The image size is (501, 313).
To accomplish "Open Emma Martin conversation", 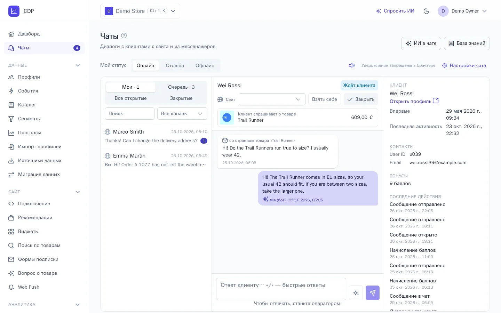I will pos(156,160).
